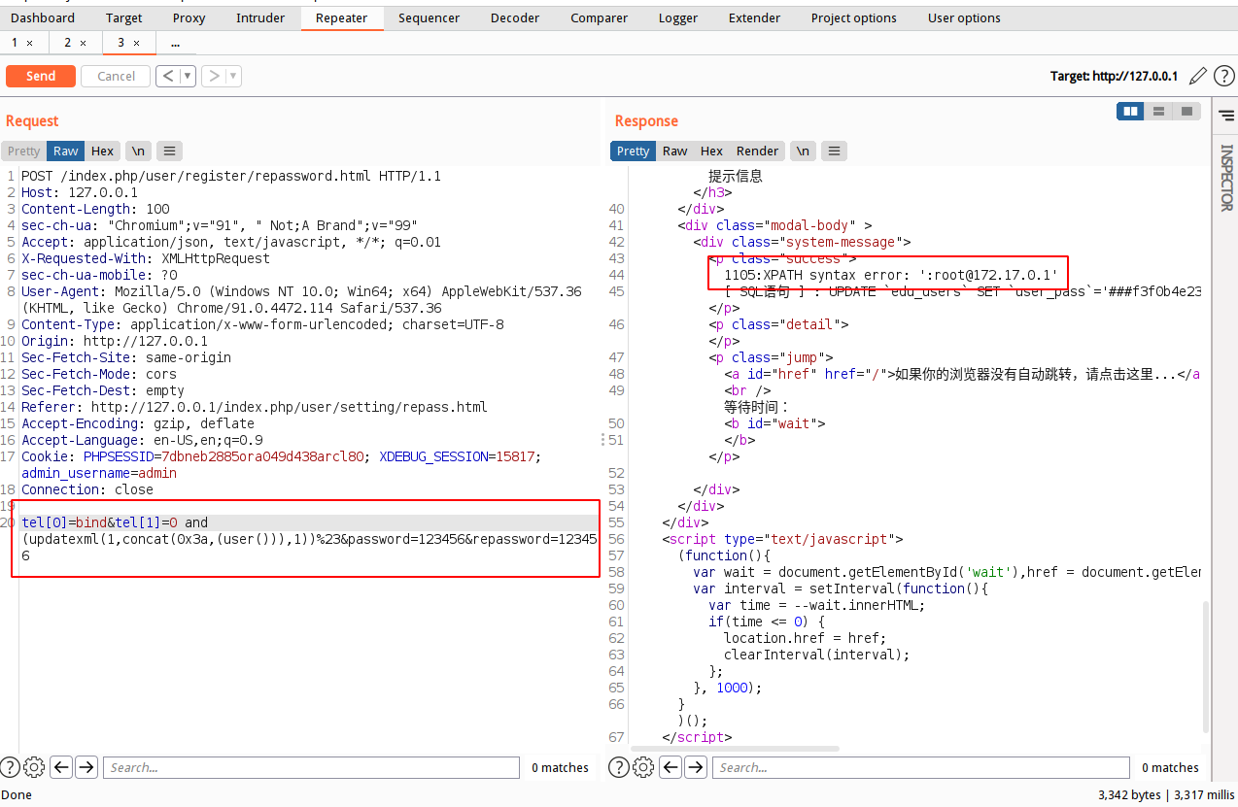Send the request
Screen dimensions: 1238x807
tap(41, 76)
